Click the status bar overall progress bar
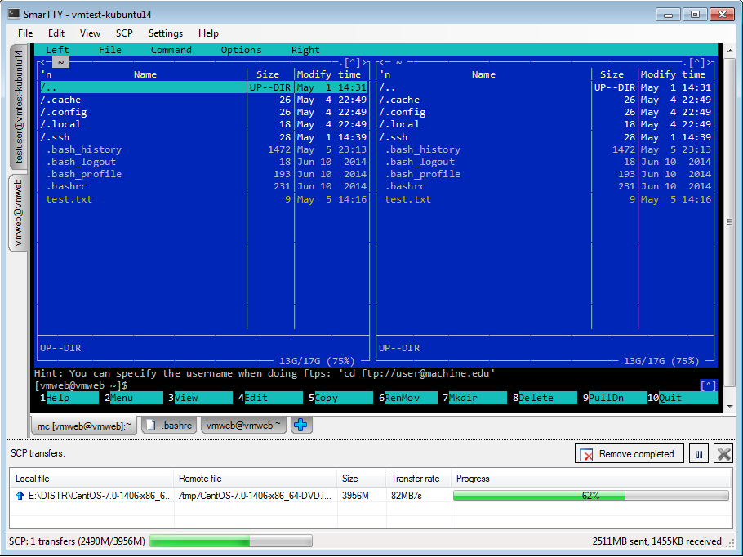Image resolution: width=743 pixels, height=557 pixels. point(231,541)
